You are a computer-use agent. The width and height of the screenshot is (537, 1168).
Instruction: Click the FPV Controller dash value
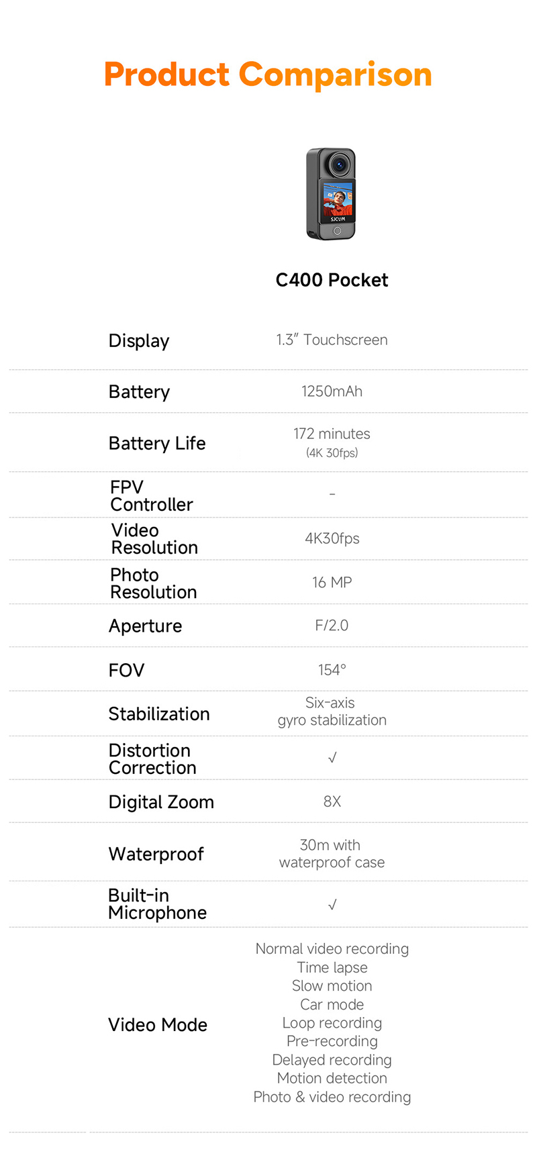point(332,494)
